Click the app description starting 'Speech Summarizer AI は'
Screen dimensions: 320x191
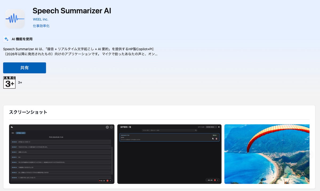pos(80,52)
